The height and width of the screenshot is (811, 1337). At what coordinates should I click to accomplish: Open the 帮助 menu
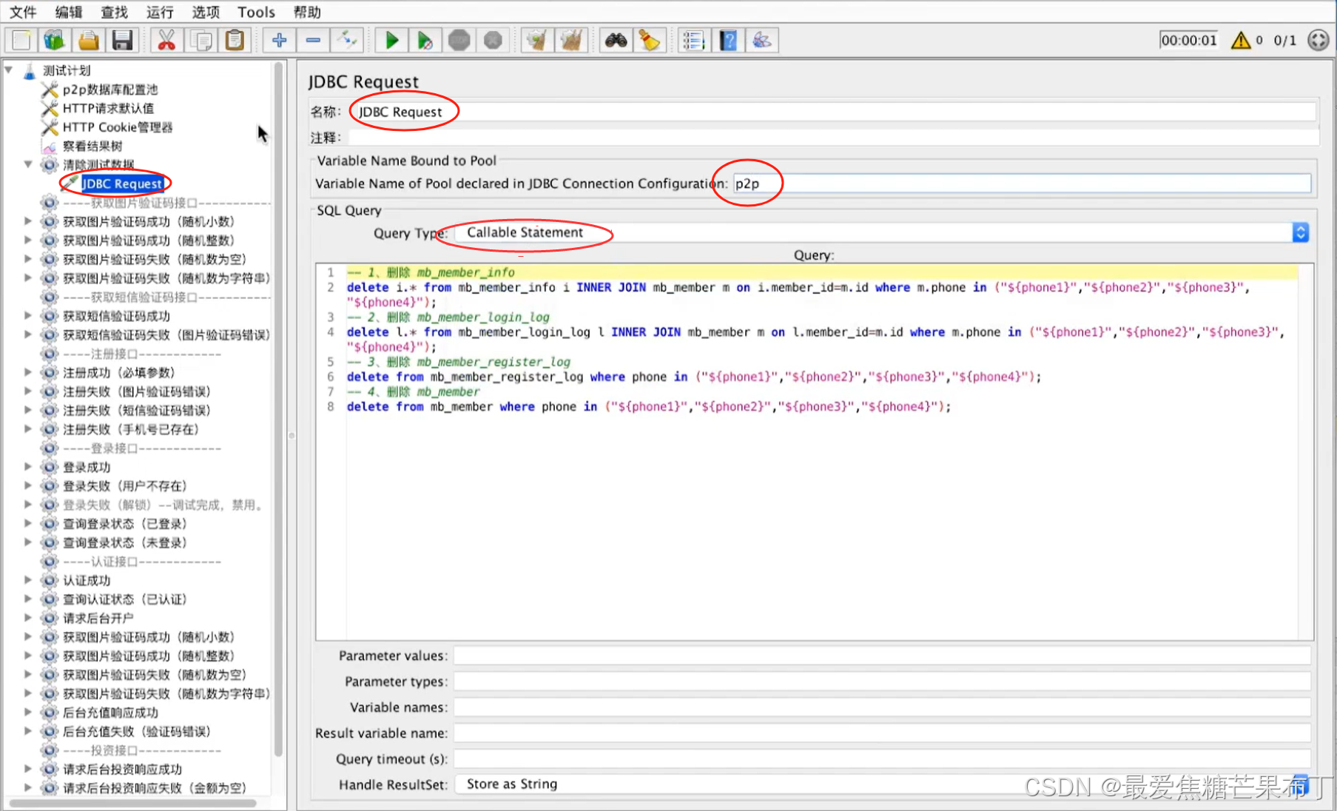307,12
